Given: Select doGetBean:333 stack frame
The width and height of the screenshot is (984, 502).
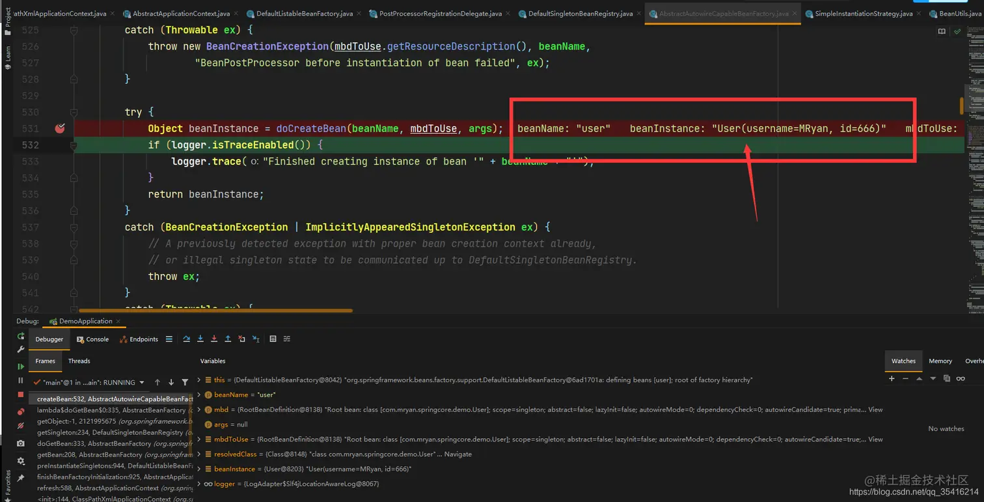Looking at the screenshot, I should pyautogui.click(x=112, y=443).
